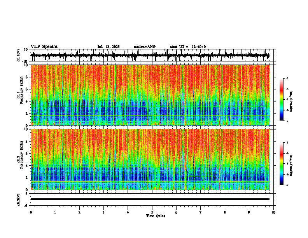Viewport: 308px width, 238px height.
Task: Click the "-3" tick on the ch.1 colorbar
Action: pos(287,78)
